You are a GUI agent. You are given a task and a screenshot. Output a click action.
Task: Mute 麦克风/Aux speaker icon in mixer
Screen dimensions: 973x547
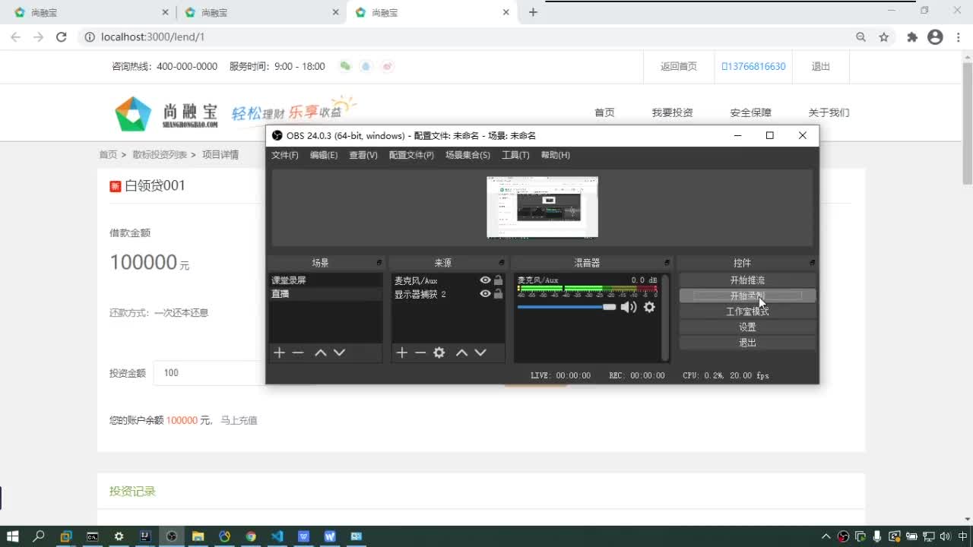pyautogui.click(x=629, y=307)
